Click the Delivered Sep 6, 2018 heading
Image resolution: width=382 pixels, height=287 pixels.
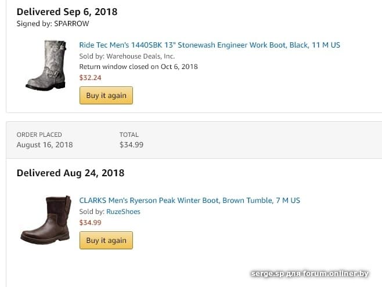point(66,12)
